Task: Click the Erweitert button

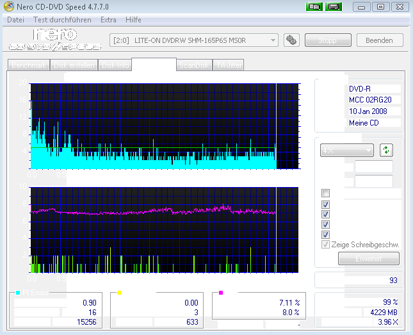Action: click(x=368, y=259)
